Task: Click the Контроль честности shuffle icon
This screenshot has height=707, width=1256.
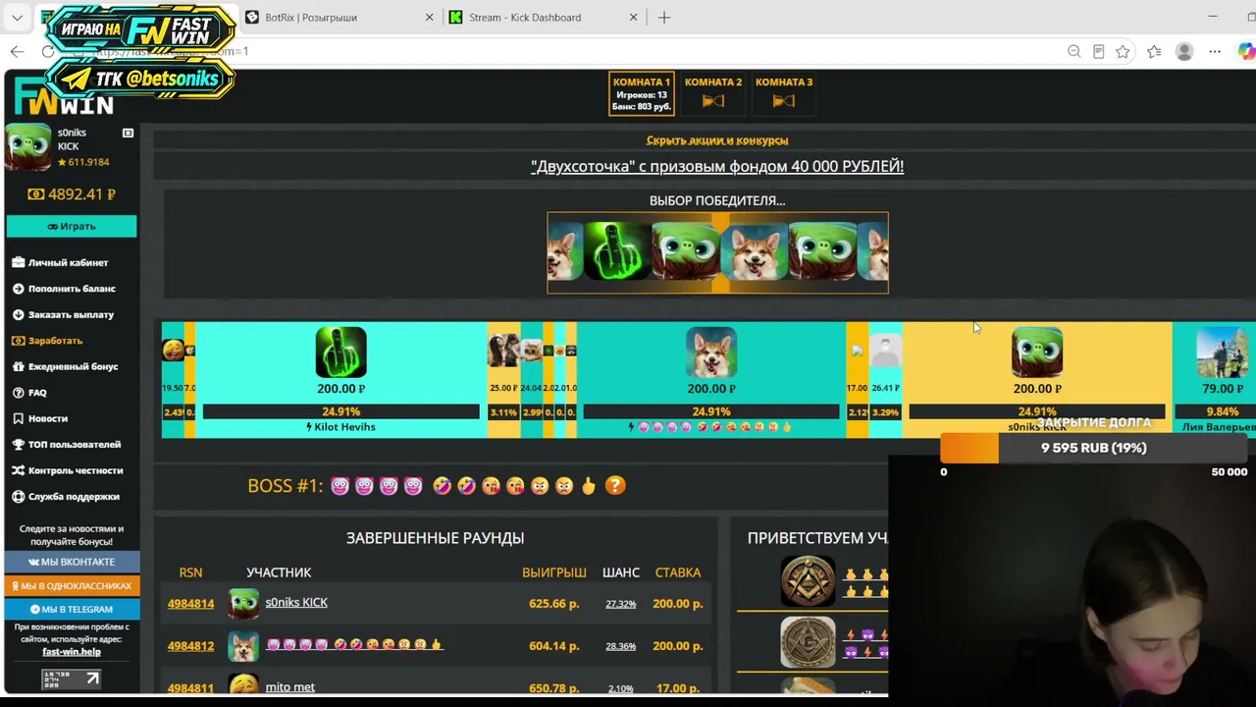Action: [x=18, y=470]
